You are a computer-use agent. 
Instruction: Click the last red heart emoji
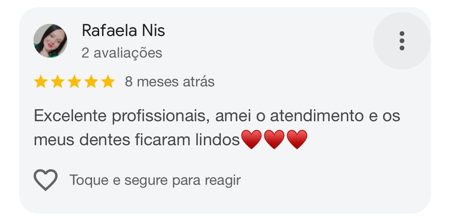pos(297,140)
